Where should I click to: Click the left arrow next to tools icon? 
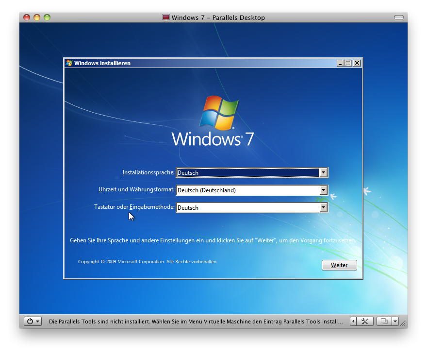point(353,321)
